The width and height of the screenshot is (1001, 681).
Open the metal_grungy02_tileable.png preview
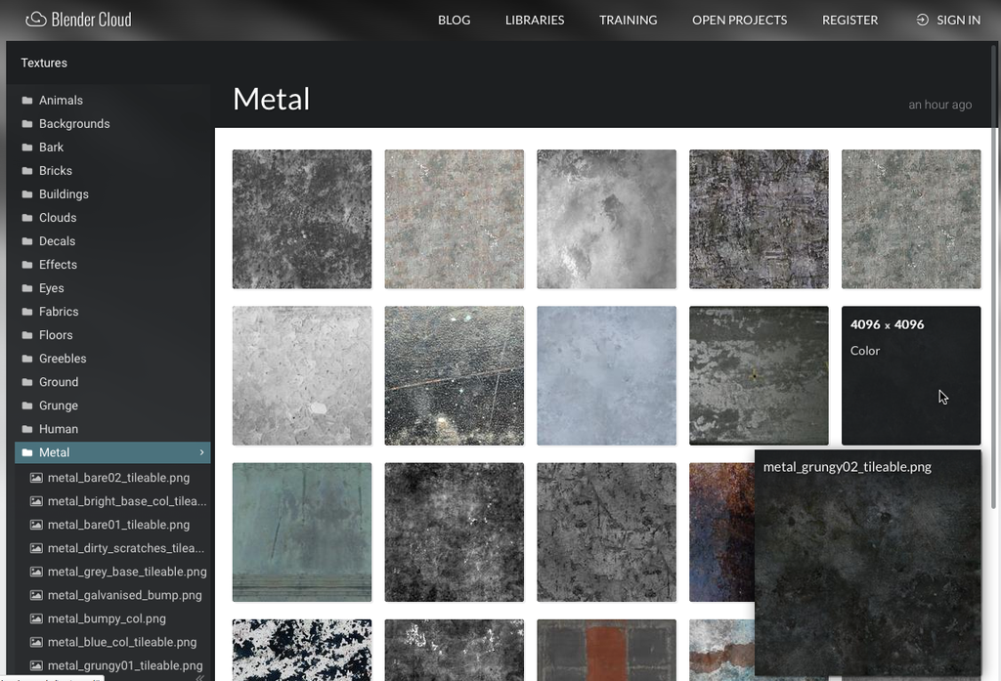click(x=868, y=562)
